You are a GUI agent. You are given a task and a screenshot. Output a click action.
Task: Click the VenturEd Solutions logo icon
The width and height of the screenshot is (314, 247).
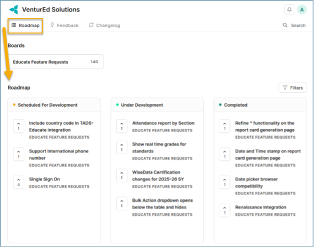click(x=13, y=9)
